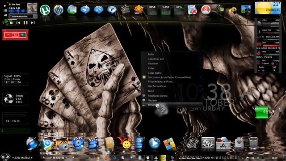Viewport: 286px width, 161px height.
Task: Open the uninstall programs icon with red X
Action: pos(192,10)
